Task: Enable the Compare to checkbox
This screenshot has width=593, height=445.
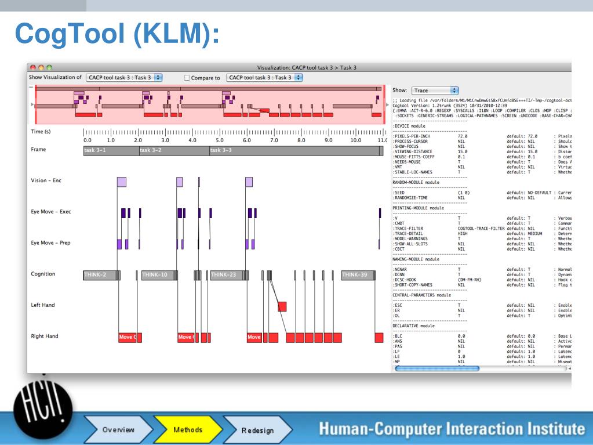Action: point(187,78)
